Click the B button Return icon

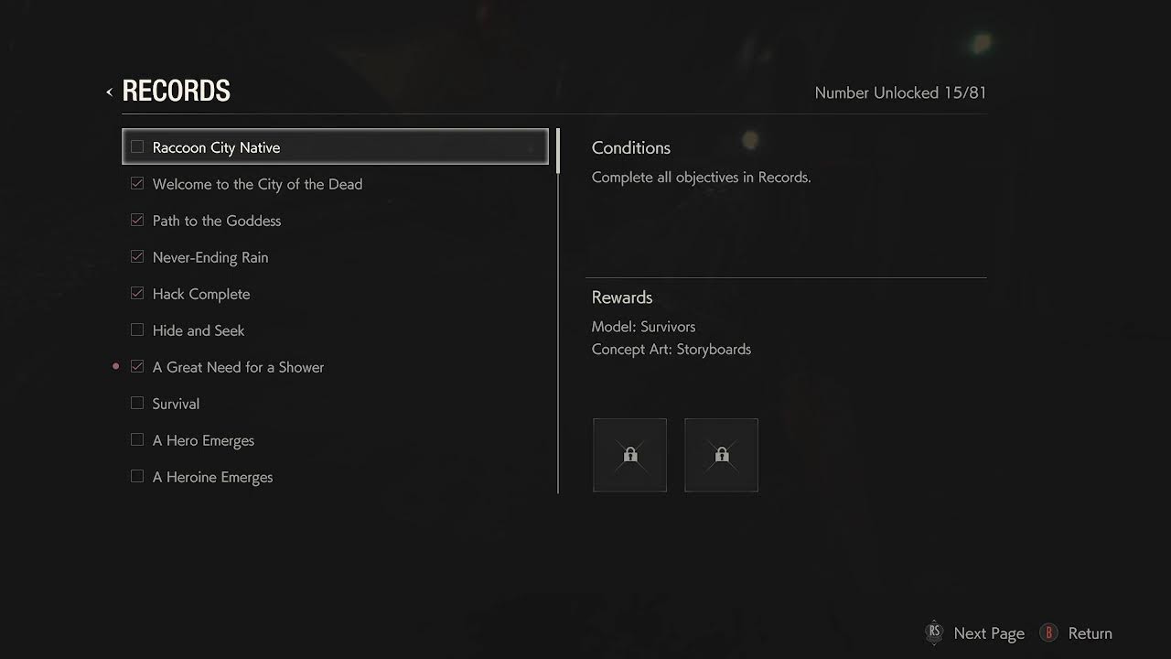click(x=1048, y=632)
